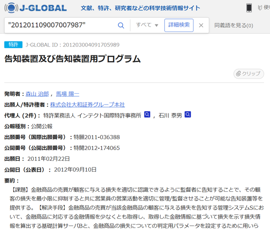The width and height of the screenshot is (270, 231).
Task: Click the 詳細検索 button
Action: pos(179,25)
